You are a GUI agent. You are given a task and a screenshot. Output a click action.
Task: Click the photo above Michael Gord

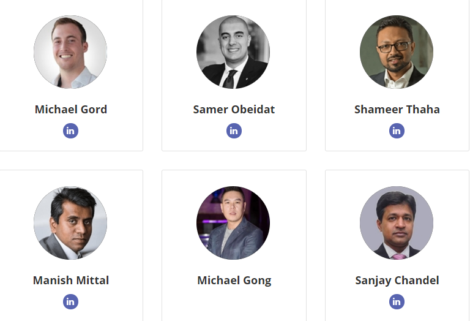pyautogui.click(x=70, y=52)
